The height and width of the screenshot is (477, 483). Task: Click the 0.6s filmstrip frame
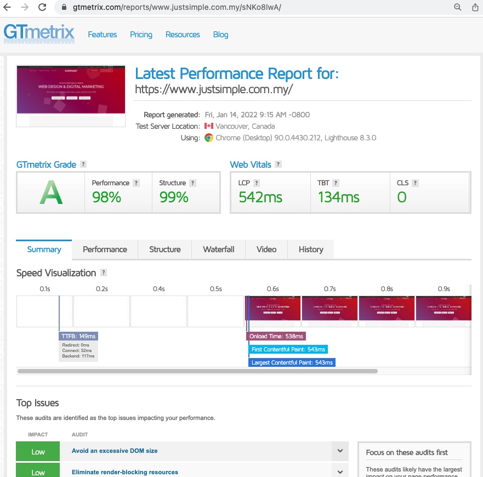273,311
